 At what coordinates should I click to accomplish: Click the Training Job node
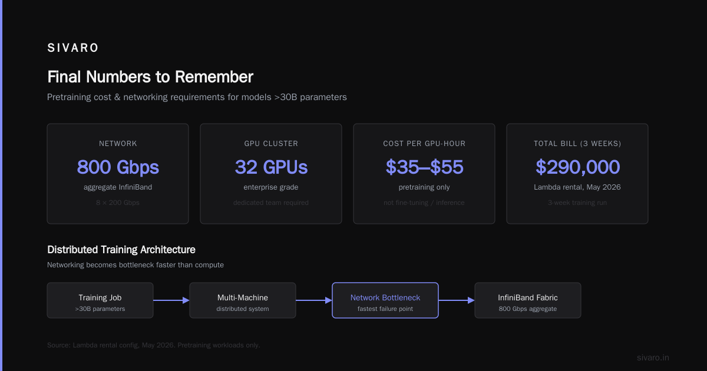point(100,300)
